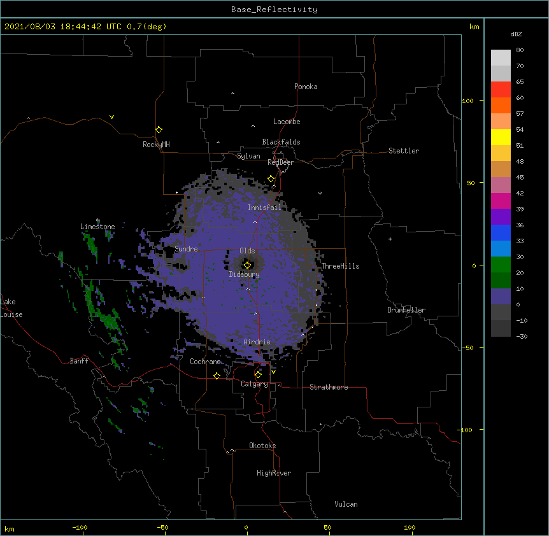This screenshot has height=536, width=549.
Task: Click the Airdrie city label
Action: 257,342
